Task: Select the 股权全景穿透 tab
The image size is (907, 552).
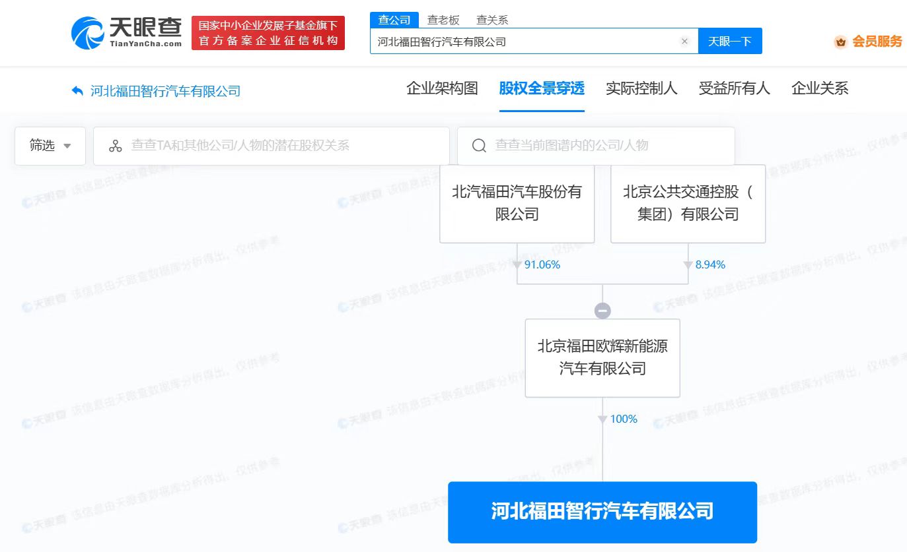Action: click(542, 88)
